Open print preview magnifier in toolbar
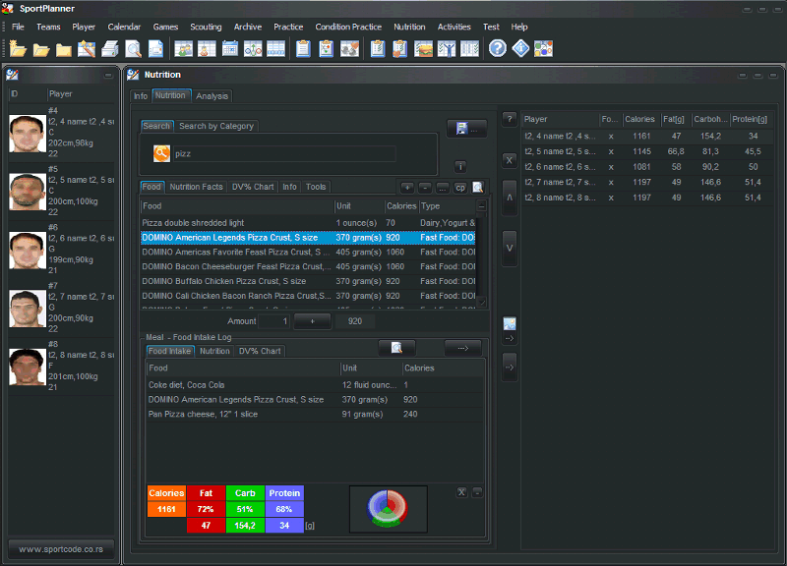Image resolution: width=787 pixels, height=566 pixels. pos(133,48)
